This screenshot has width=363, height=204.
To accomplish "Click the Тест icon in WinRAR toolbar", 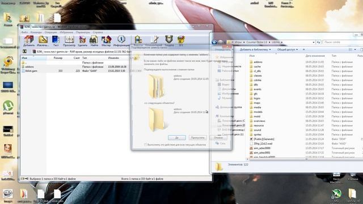I will pos(56,41).
